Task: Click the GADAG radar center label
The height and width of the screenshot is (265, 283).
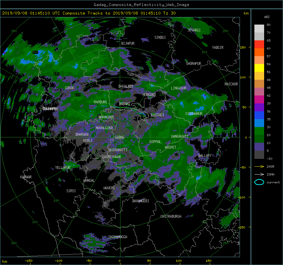Action: point(119,137)
